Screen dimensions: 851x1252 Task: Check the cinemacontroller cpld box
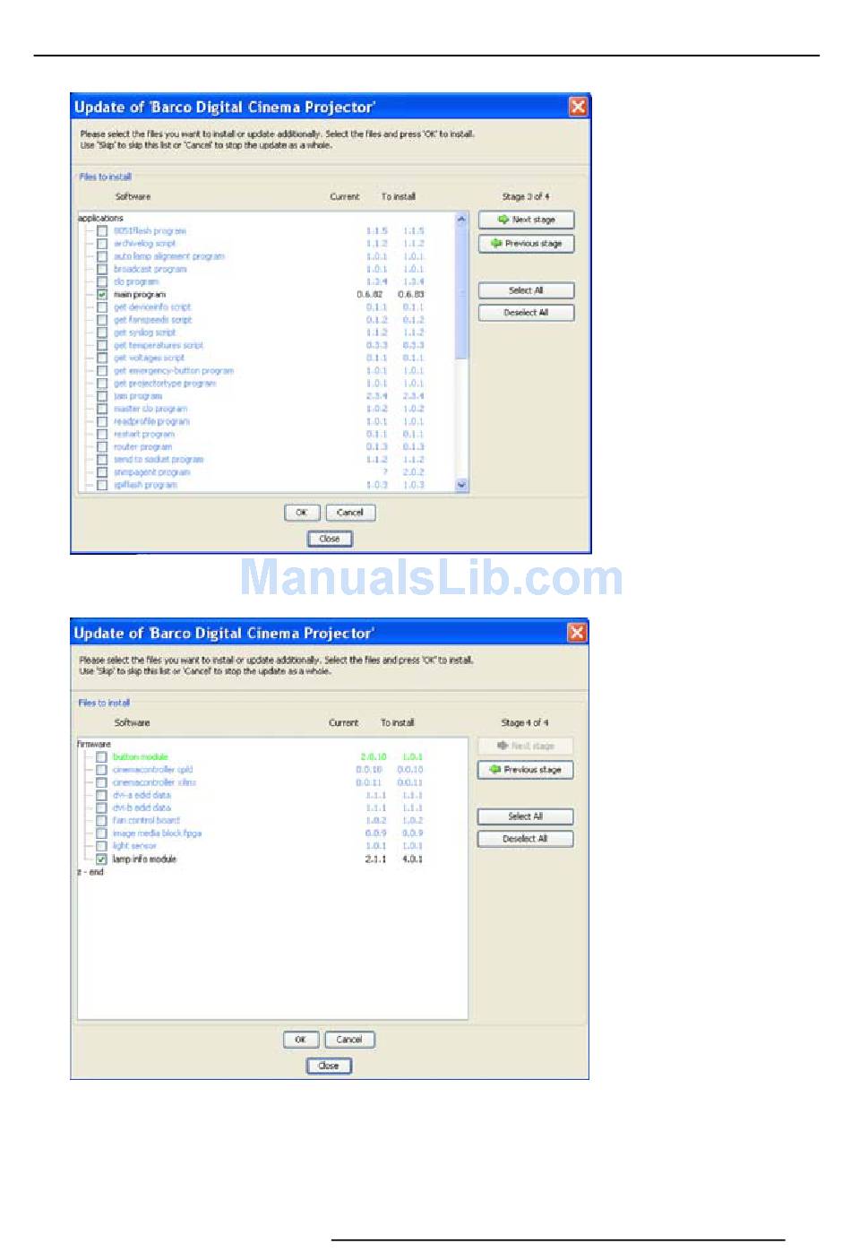(101, 770)
